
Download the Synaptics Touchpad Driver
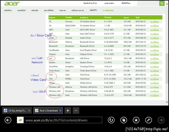point(155,67)
